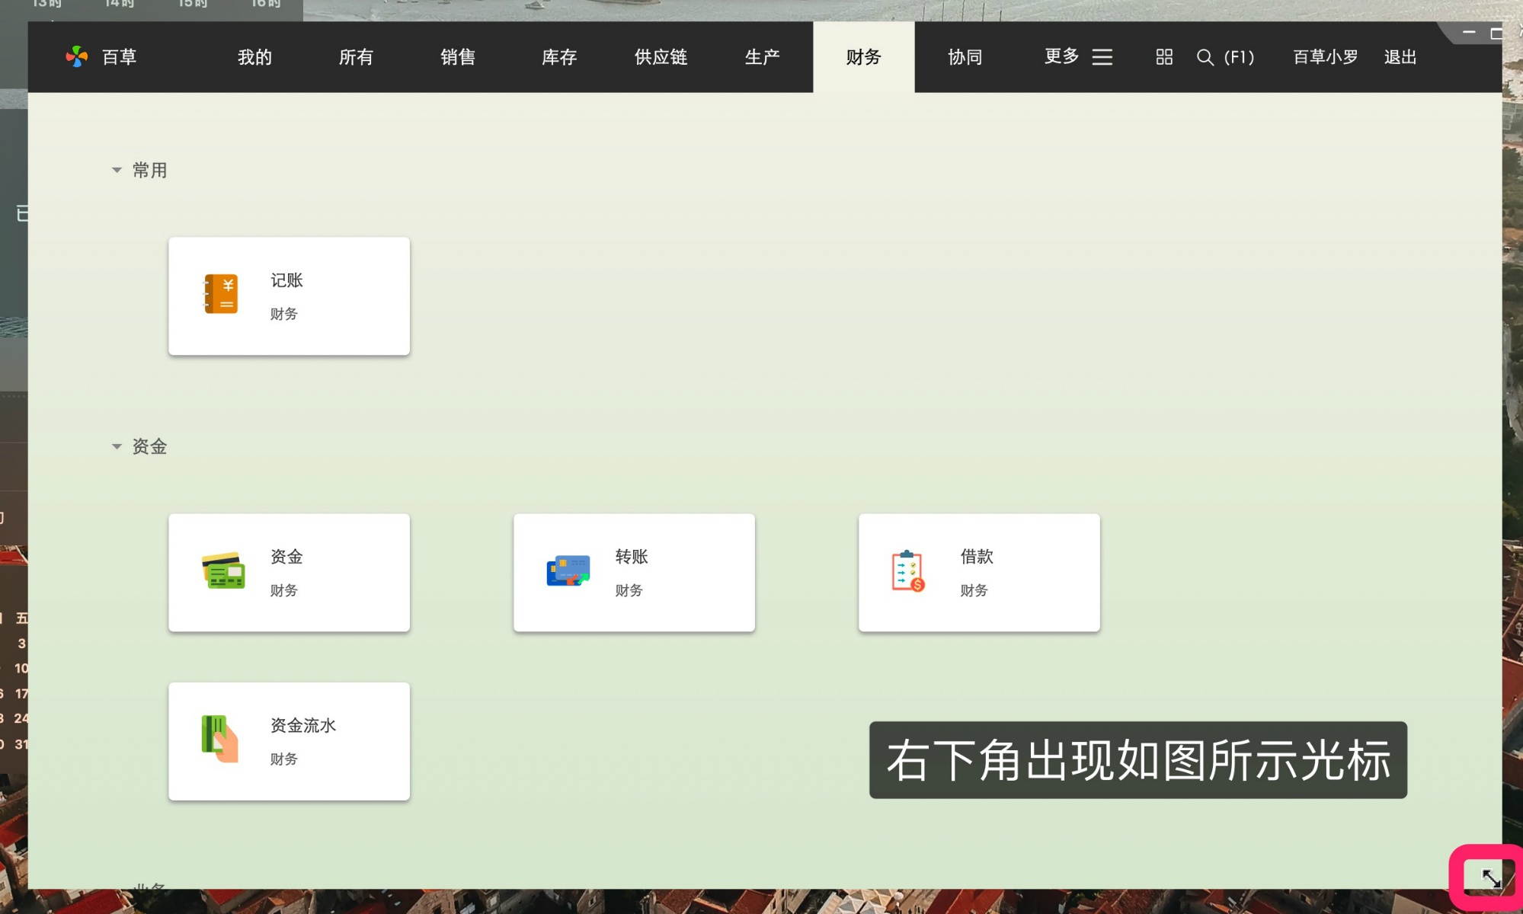
Task: Switch to the 库存 tab
Action: coord(559,57)
